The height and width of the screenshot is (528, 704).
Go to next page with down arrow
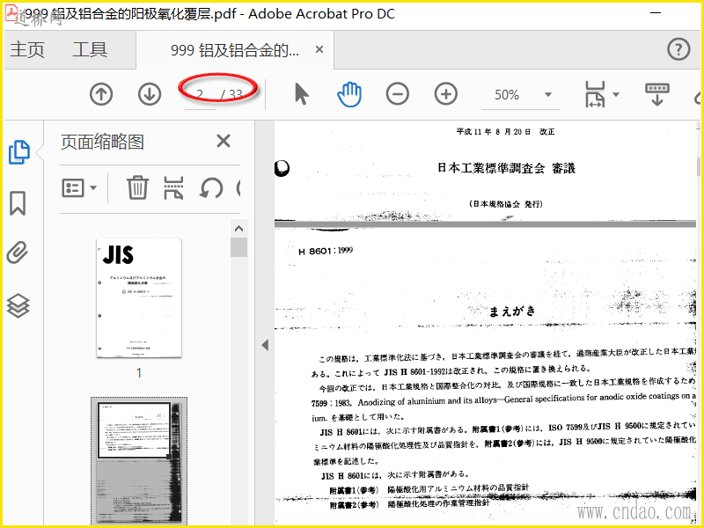coord(150,95)
